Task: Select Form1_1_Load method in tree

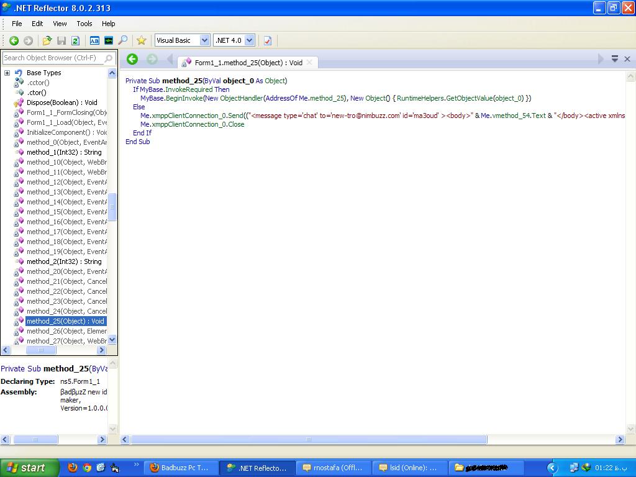Action: [66, 122]
